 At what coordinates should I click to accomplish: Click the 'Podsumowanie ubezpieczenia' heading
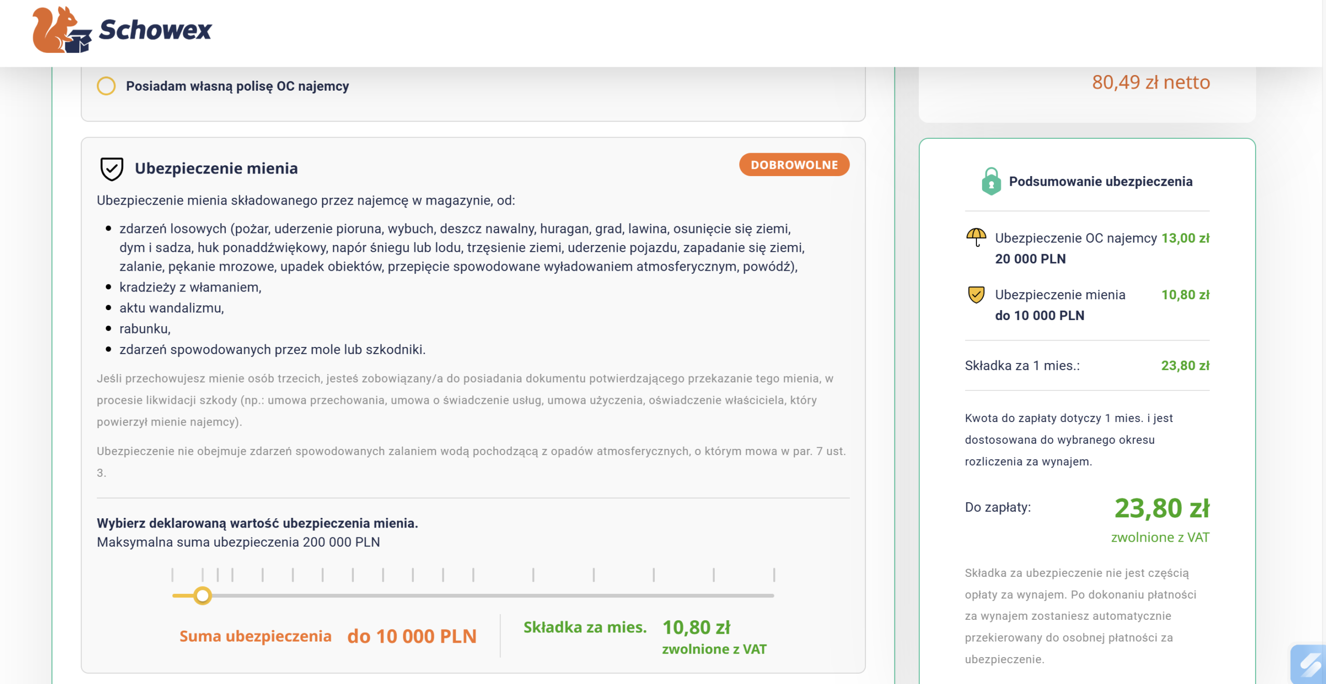pos(1100,182)
